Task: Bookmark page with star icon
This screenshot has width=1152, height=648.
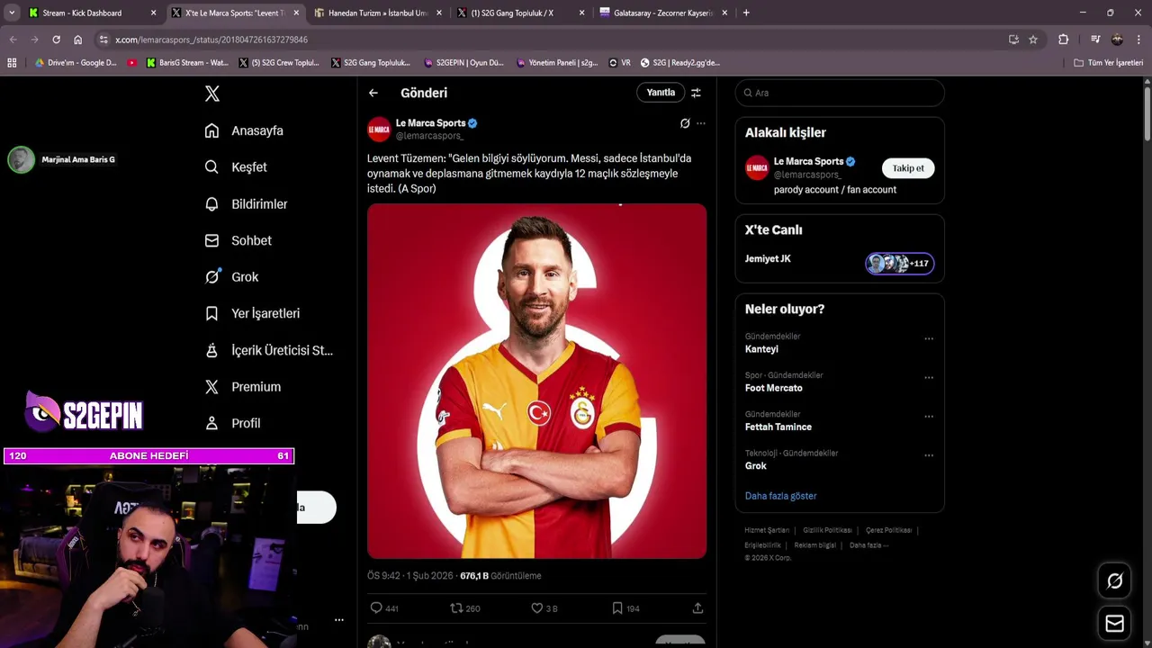Action: [x=1033, y=40]
